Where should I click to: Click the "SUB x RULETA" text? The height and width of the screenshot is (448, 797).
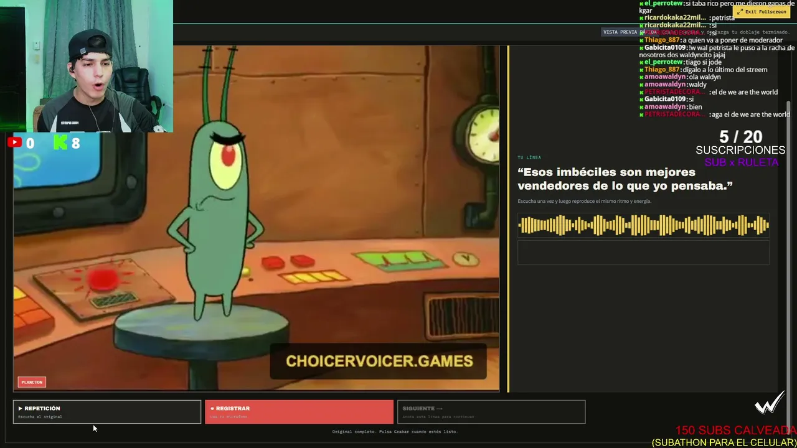[741, 162]
